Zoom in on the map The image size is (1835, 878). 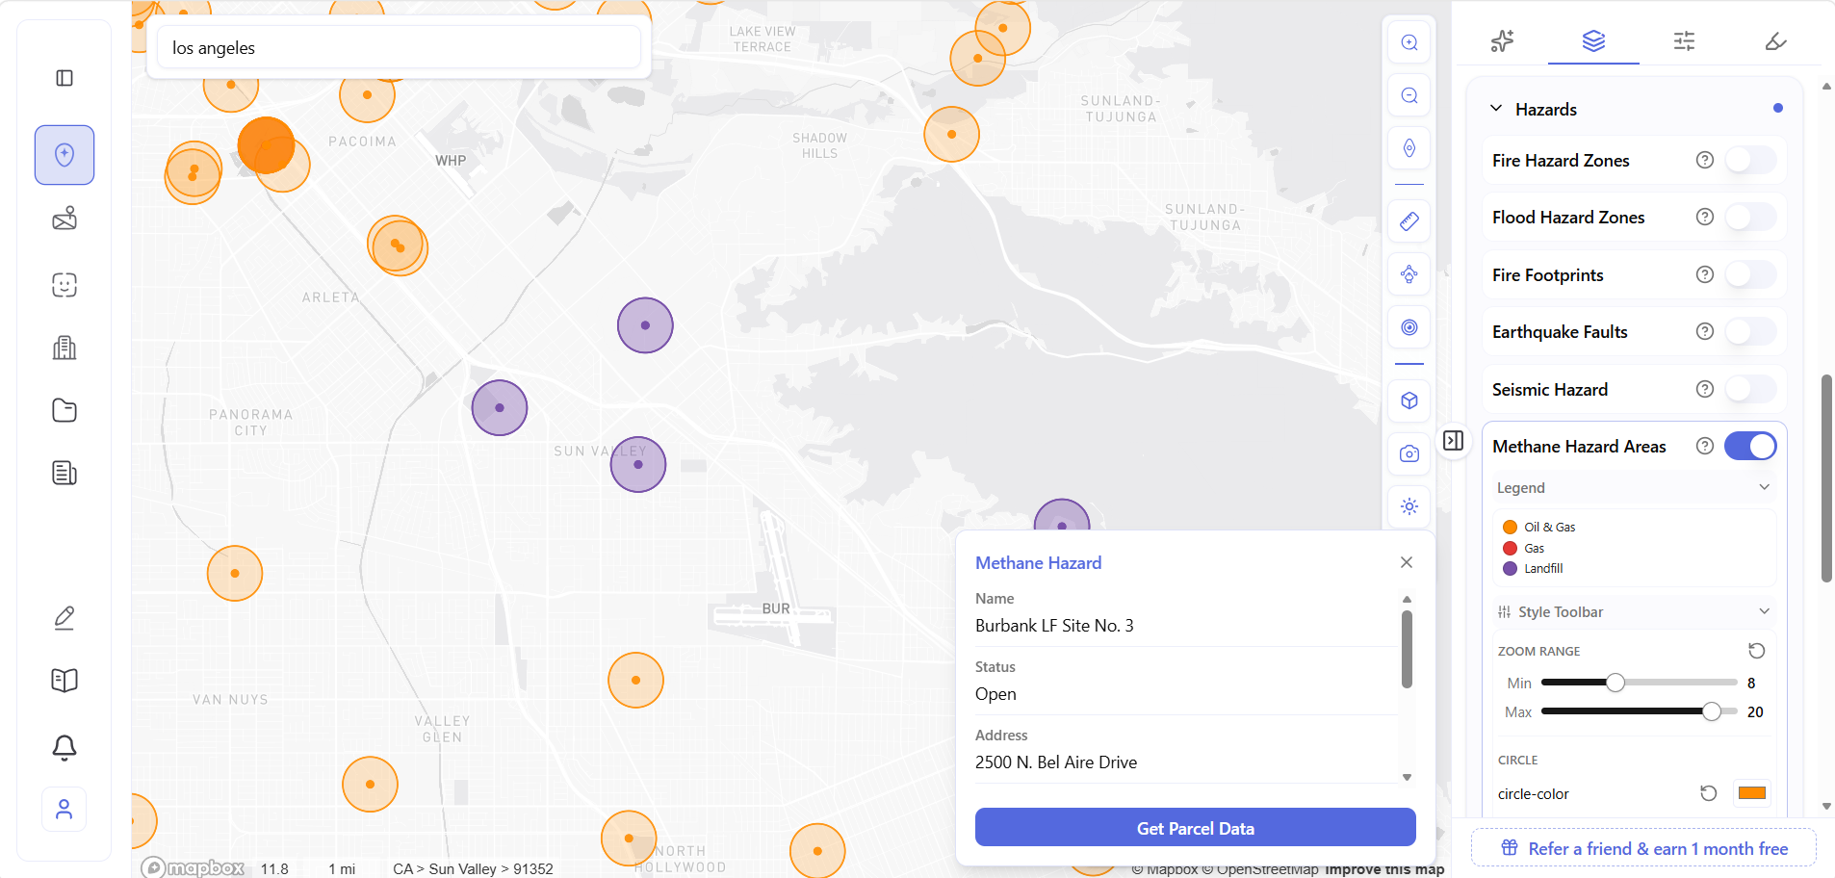1409,42
